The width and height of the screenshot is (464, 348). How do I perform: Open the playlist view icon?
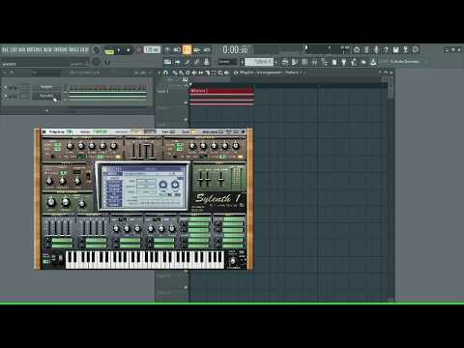[x=285, y=62]
